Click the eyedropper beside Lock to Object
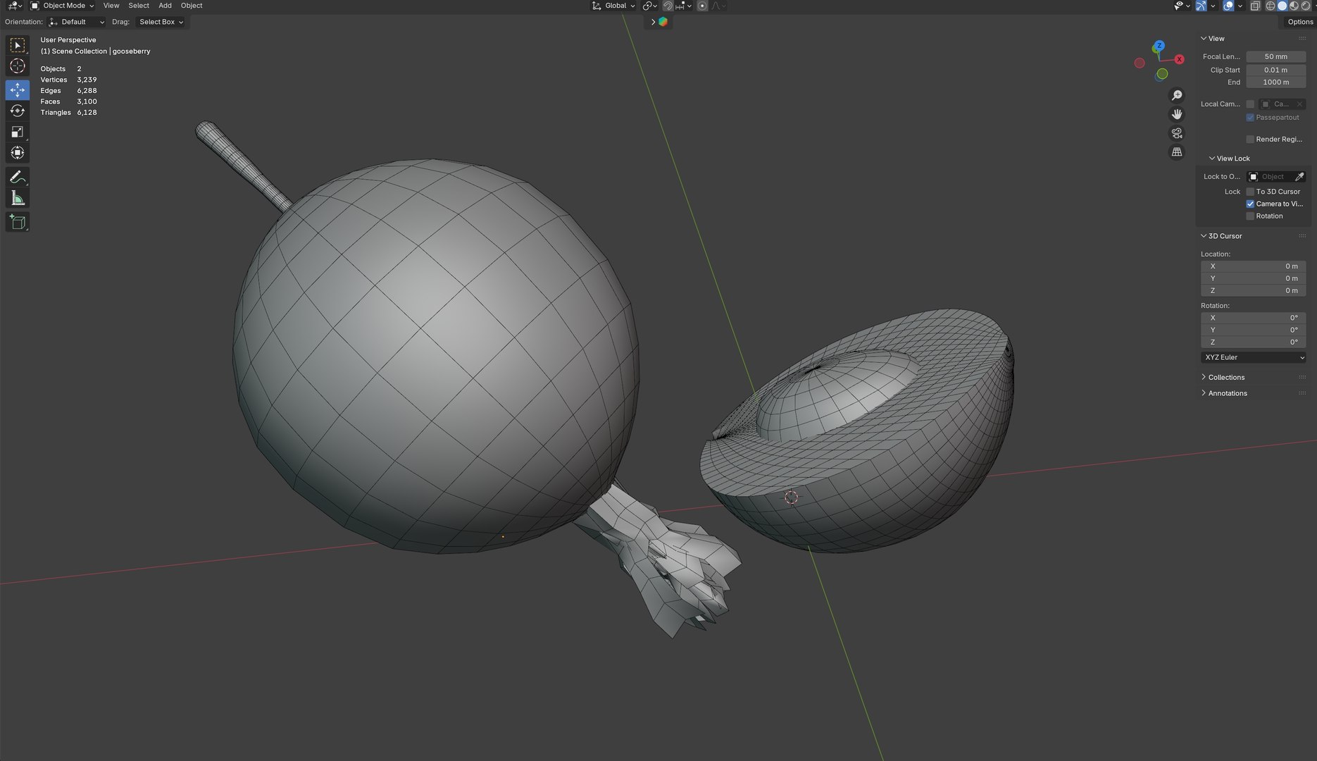1317x761 pixels. (x=1299, y=177)
